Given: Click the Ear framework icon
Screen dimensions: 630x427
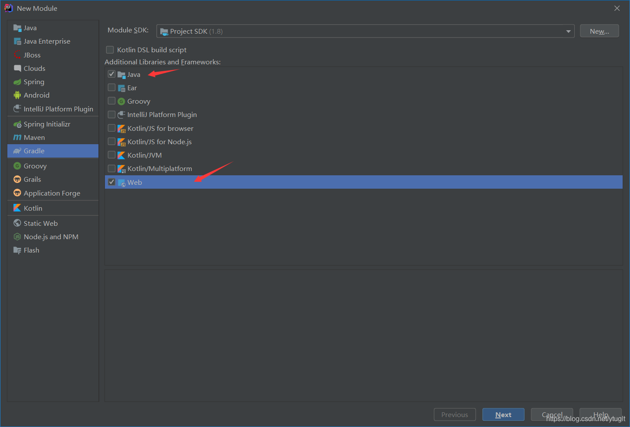Looking at the screenshot, I should (121, 88).
